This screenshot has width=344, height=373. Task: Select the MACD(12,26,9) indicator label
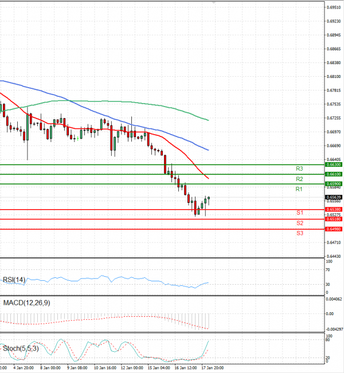[x=26, y=303]
